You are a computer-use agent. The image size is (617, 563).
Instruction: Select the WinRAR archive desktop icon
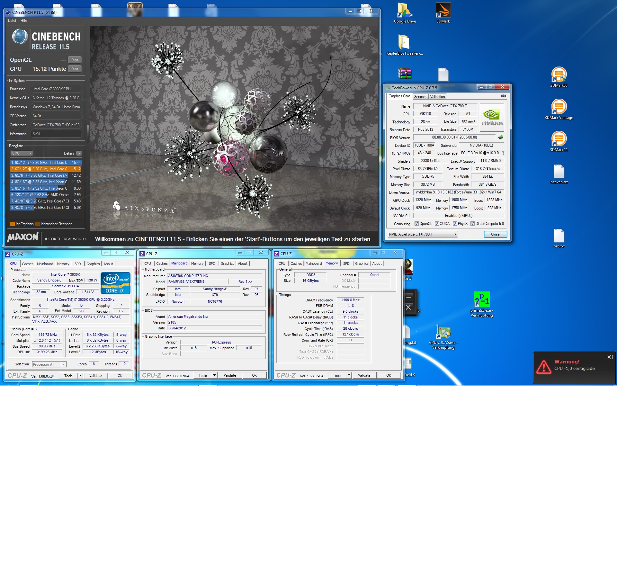(405, 74)
